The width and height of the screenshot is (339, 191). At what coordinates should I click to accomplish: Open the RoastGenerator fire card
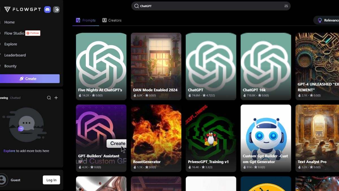pos(156,138)
